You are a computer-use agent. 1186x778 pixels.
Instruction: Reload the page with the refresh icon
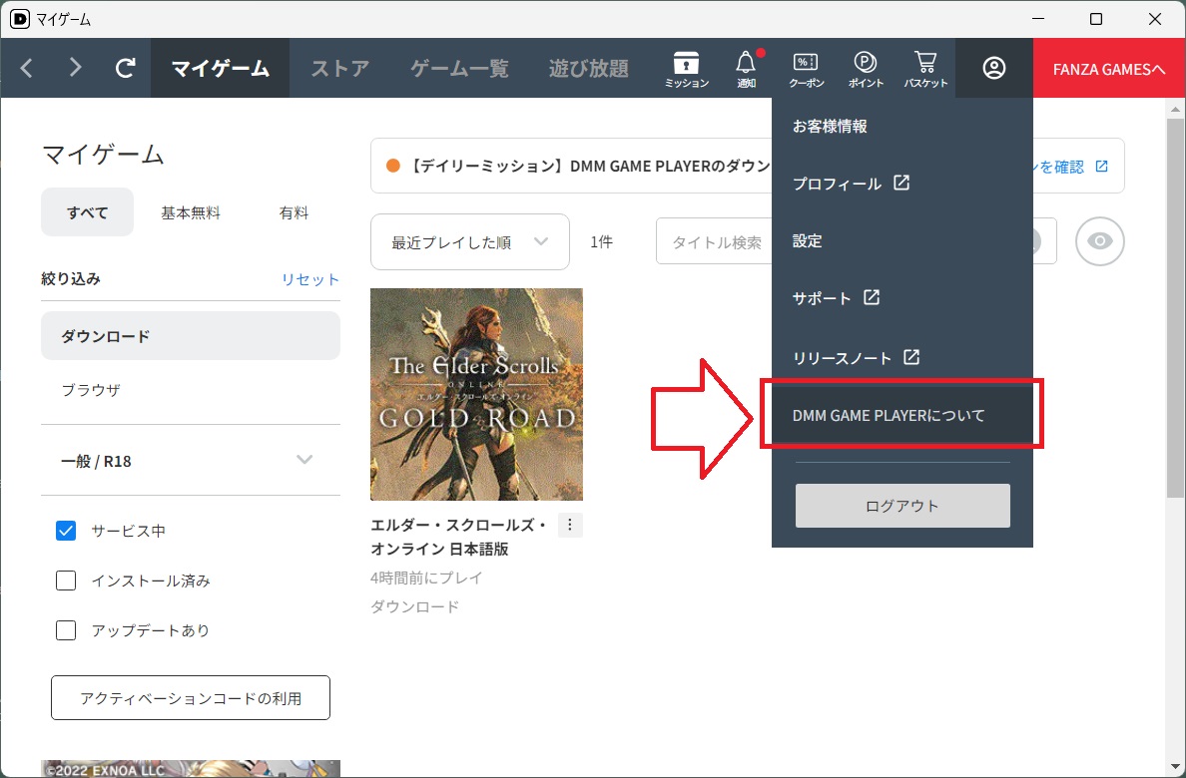click(126, 68)
